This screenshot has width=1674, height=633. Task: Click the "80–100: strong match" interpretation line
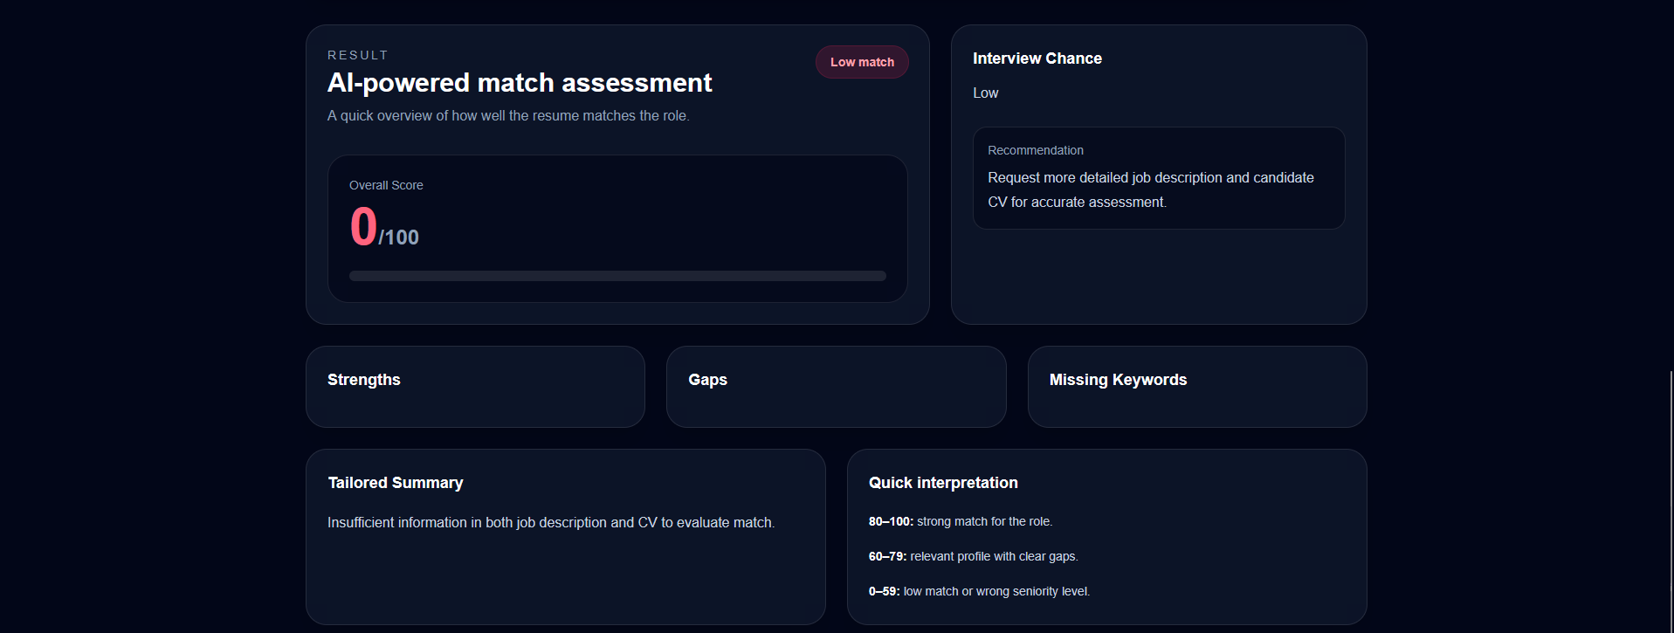[x=961, y=521]
